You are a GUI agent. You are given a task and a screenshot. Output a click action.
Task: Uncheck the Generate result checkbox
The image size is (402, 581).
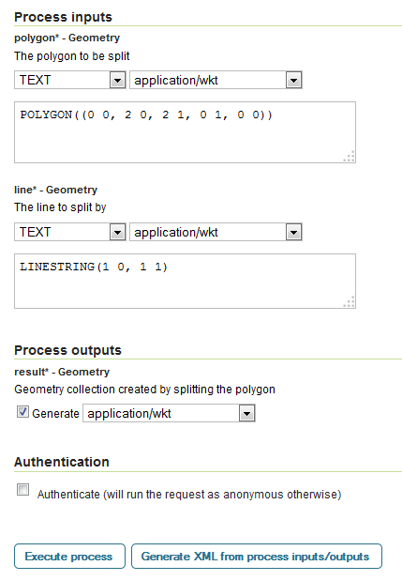(22, 412)
